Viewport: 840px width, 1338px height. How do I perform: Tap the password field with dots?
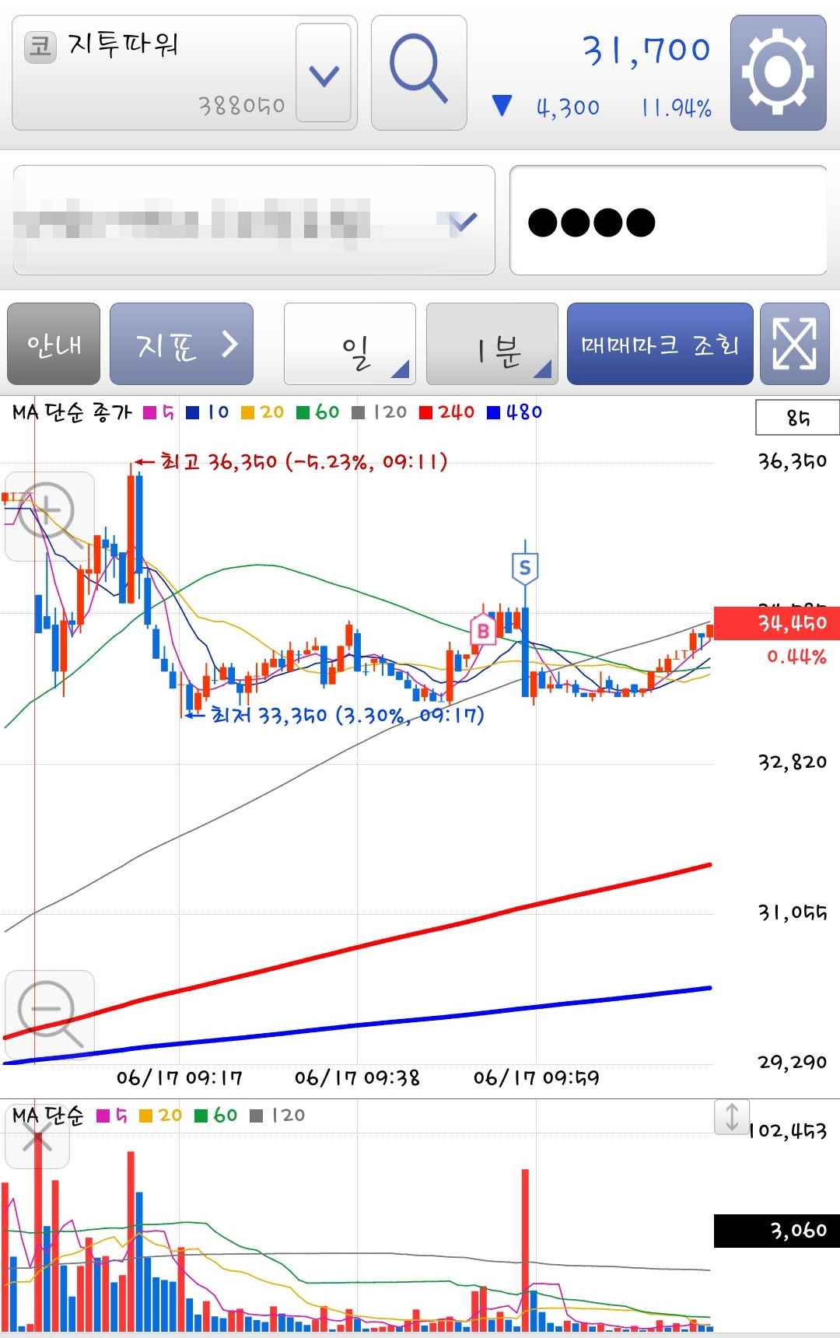click(668, 220)
